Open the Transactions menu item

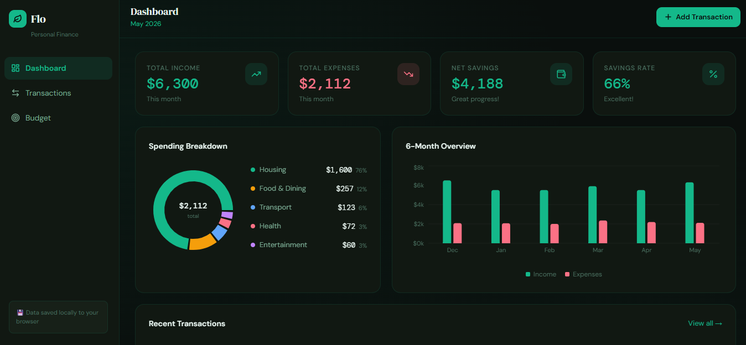click(58, 93)
